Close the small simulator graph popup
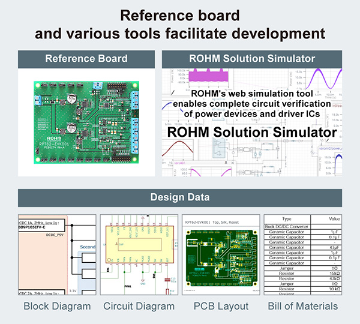 (233, 163)
